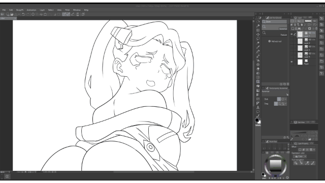The image size is (325, 183).
Task: Click Add sub tool button
Action: pos(275,41)
